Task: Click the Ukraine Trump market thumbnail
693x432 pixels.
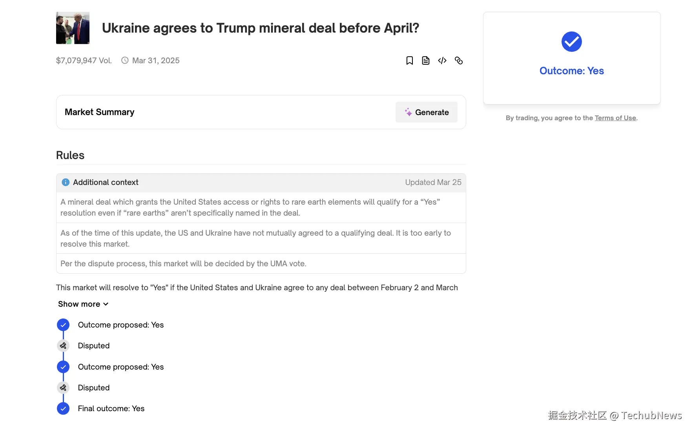Action: [73, 28]
